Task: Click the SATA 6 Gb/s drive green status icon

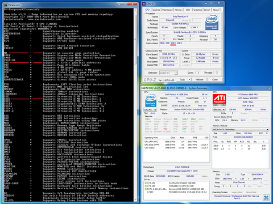Action: pyautogui.click(x=146, y=189)
